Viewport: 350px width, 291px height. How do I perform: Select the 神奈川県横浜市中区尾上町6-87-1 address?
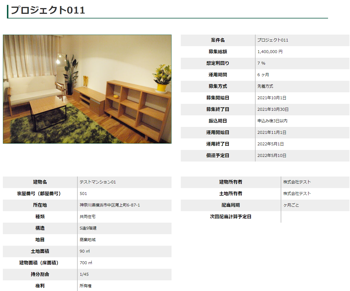(x=110, y=205)
